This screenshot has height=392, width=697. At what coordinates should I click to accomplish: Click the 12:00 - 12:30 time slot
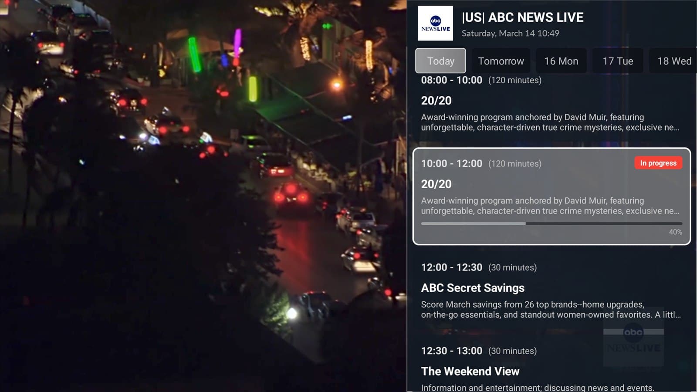451,267
